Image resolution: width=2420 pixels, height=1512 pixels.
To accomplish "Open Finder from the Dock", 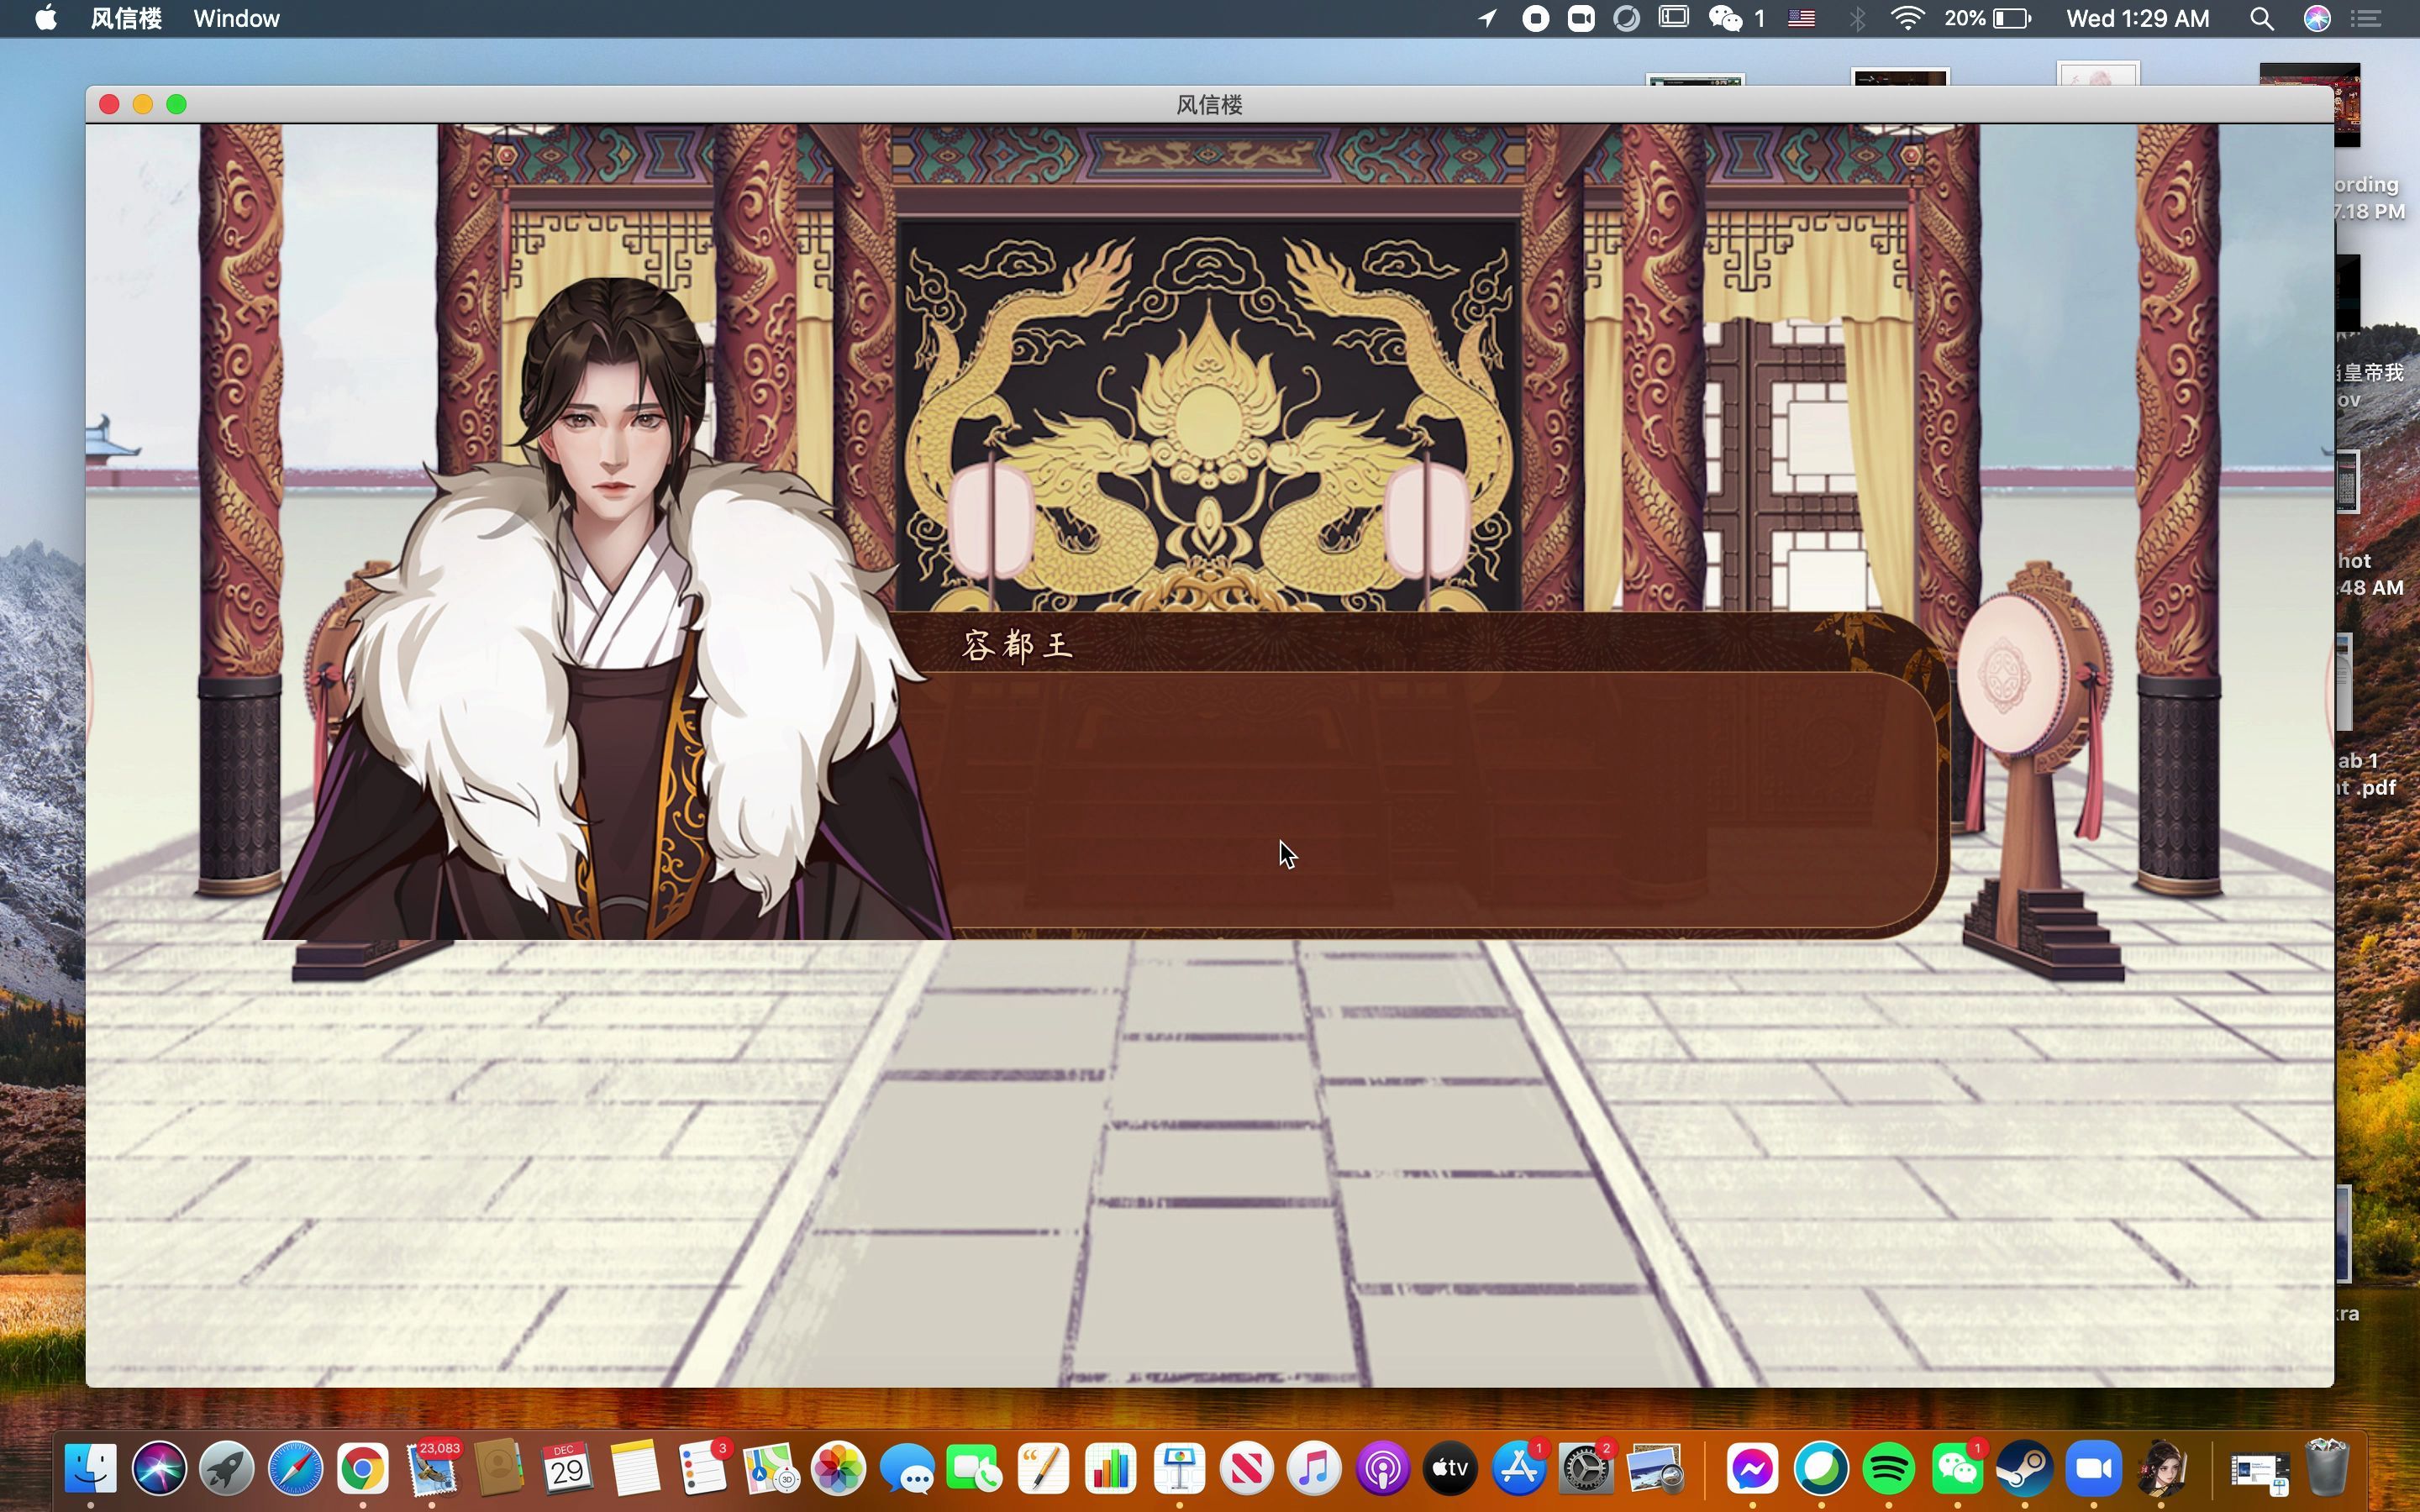I will coord(91,1468).
